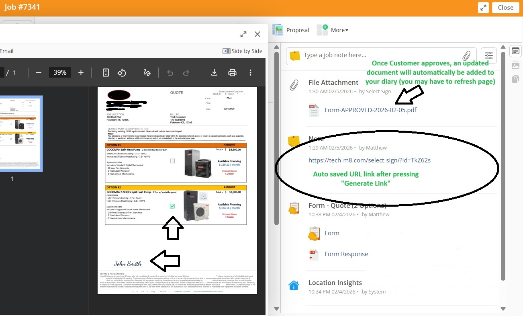
Task: Click the File Attachment paperclip entry icon
Action: pos(294,85)
